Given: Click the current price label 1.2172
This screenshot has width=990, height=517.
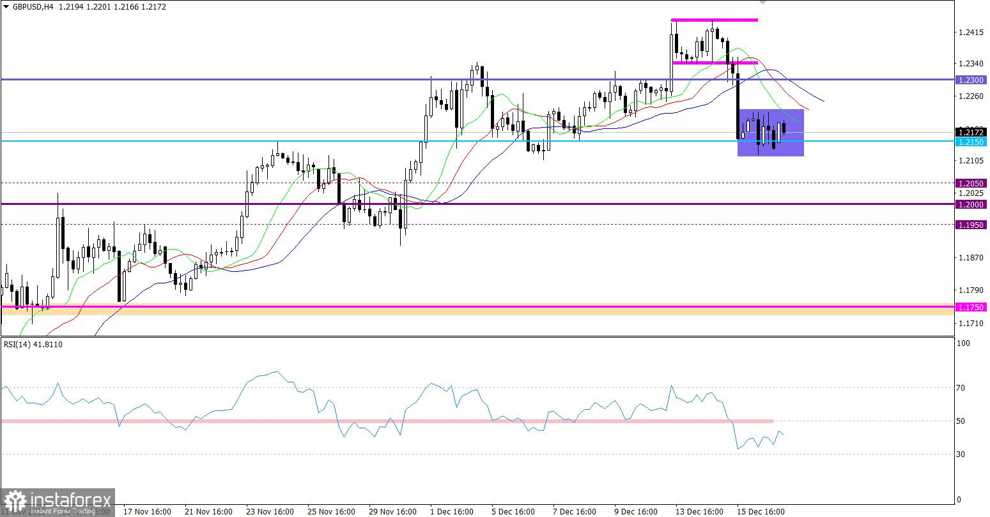Looking at the screenshot, I should pos(971,132).
